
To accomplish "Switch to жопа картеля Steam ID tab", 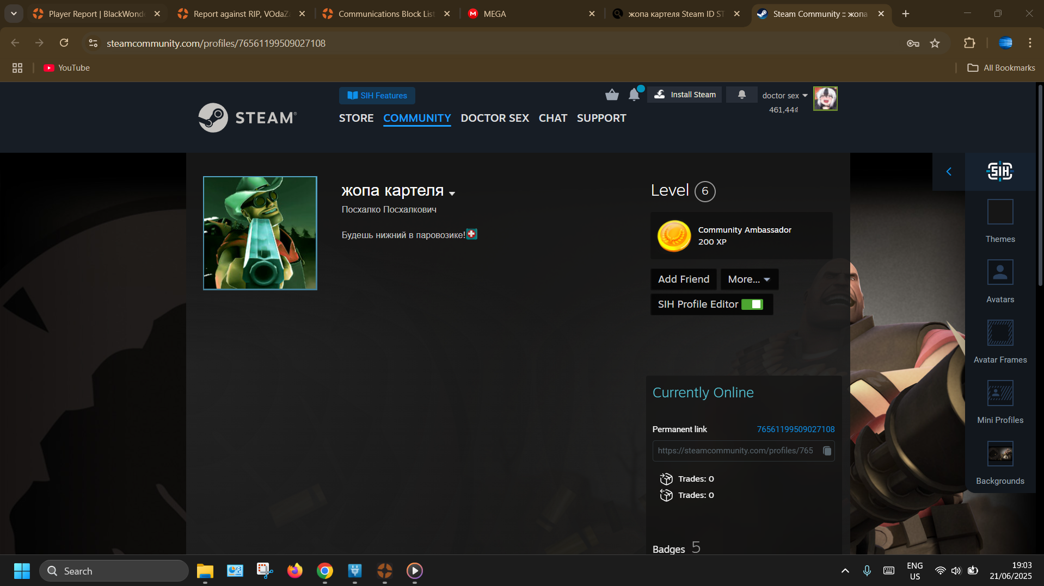I will [675, 14].
